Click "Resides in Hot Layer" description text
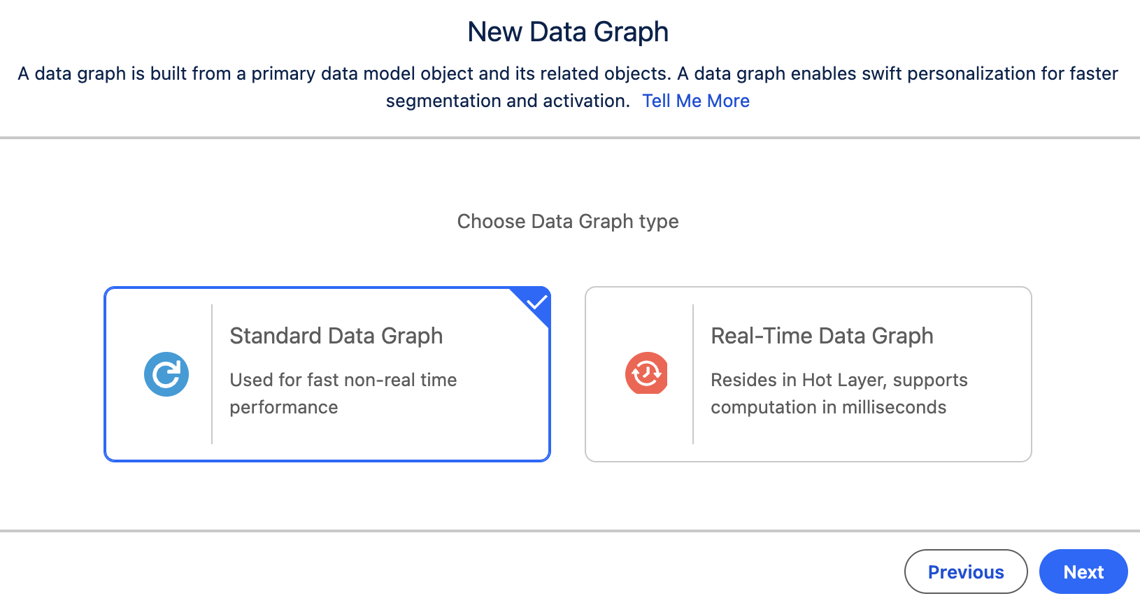This screenshot has height=603, width=1140. [839, 380]
